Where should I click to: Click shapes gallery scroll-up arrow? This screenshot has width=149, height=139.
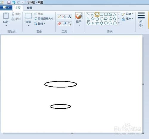pyautogui.click(x=119, y=15)
